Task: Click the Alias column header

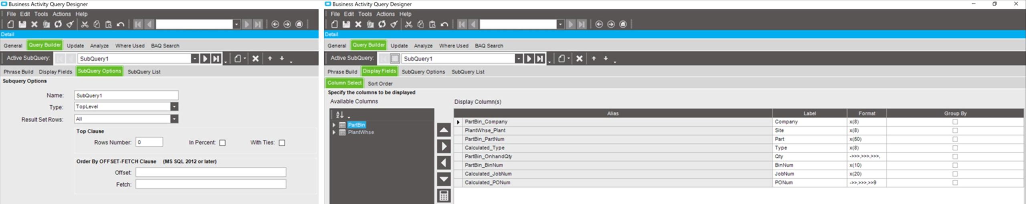Action: (x=613, y=113)
